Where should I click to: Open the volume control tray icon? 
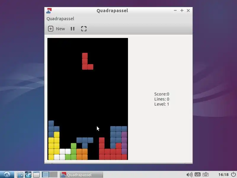pos(189,175)
